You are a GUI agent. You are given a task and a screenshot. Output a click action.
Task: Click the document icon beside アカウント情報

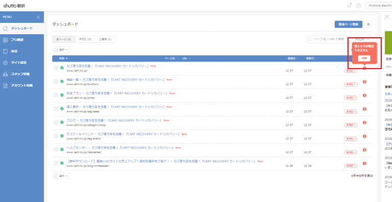[x=6, y=85]
